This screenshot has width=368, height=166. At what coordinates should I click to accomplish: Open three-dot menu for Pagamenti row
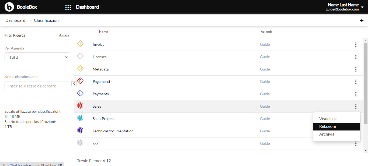pos(356,82)
